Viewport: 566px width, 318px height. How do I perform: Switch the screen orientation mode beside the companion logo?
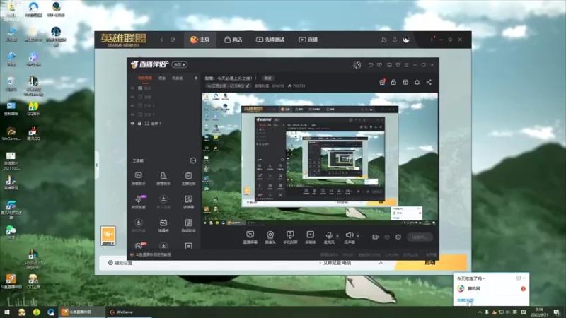pyautogui.click(x=180, y=64)
